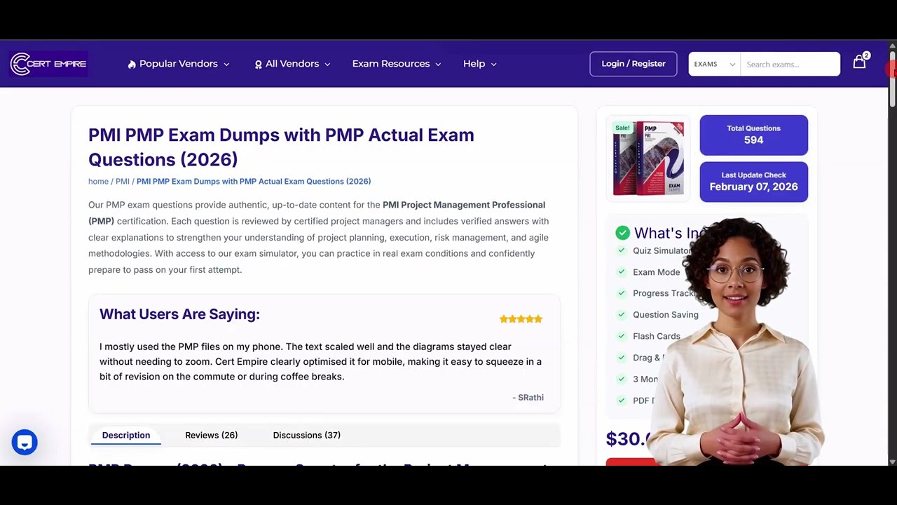Open the EXAMS search category dropdown
The height and width of the screenshot is (505, 897).
coord(714,64)
